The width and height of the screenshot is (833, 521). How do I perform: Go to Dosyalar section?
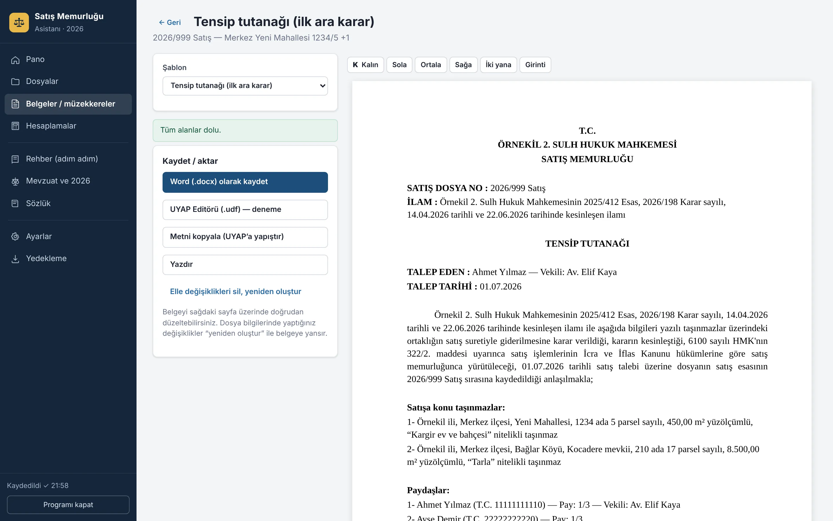[x=68, y=82]
